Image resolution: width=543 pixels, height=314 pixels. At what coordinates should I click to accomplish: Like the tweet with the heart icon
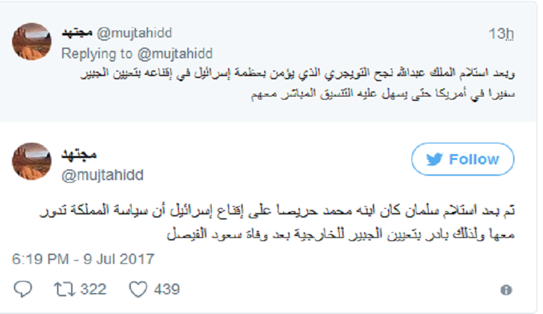[138, 289]
